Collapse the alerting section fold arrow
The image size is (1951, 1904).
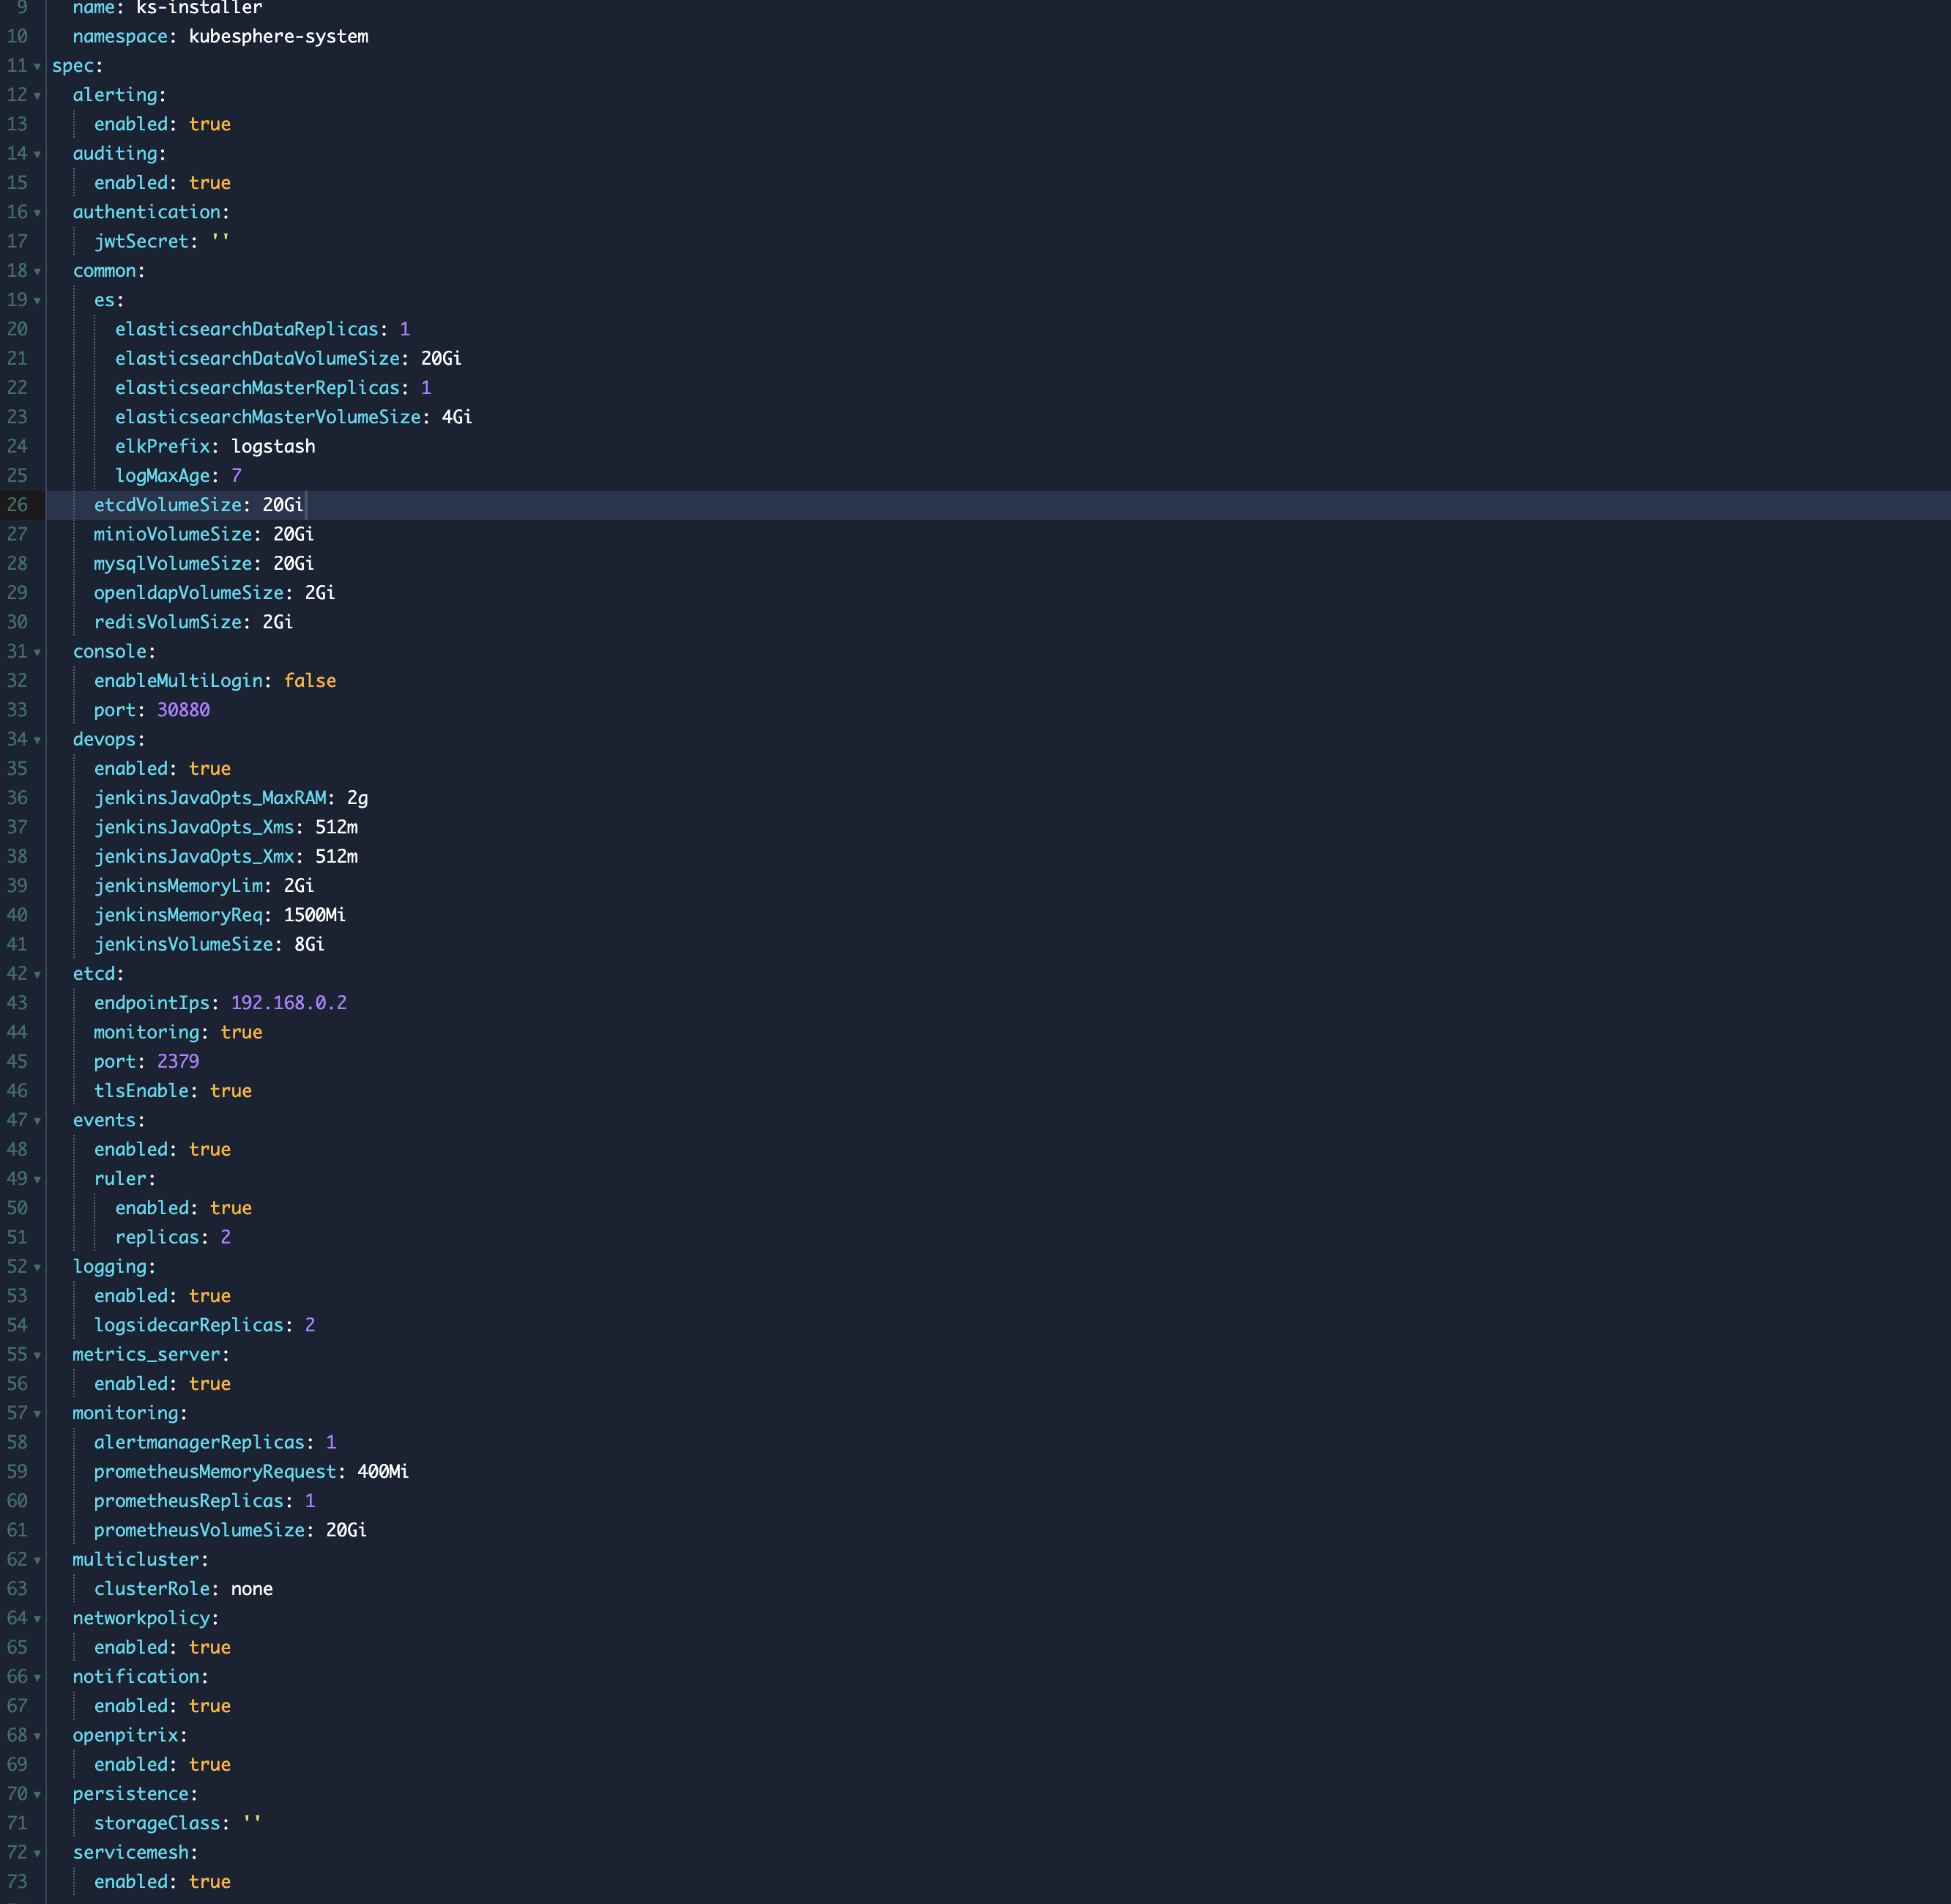click(37, 96)
